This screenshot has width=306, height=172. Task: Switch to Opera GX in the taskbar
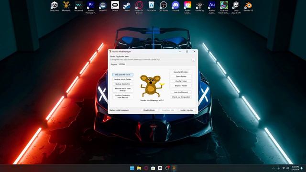click(146, 168)
